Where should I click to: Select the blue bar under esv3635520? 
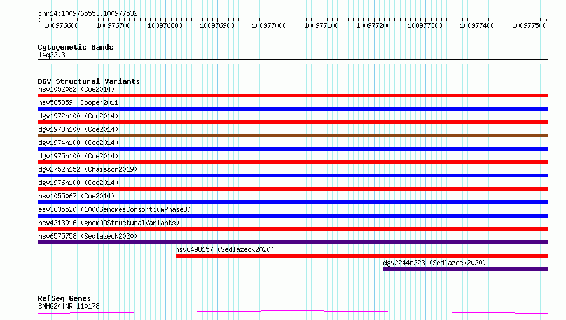tap(293, 216)
